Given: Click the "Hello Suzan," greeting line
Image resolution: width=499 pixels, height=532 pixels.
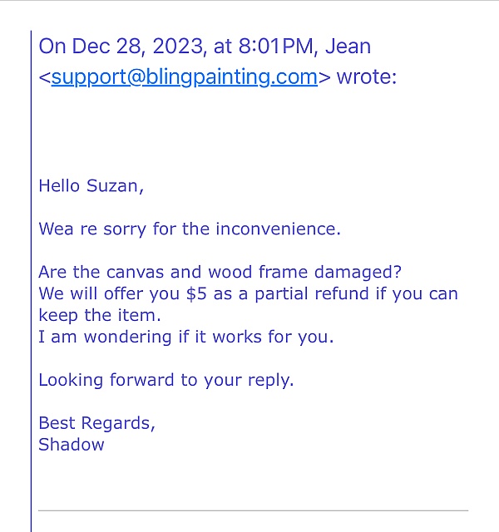Looking at the screenshot, I should click(91, 186).
